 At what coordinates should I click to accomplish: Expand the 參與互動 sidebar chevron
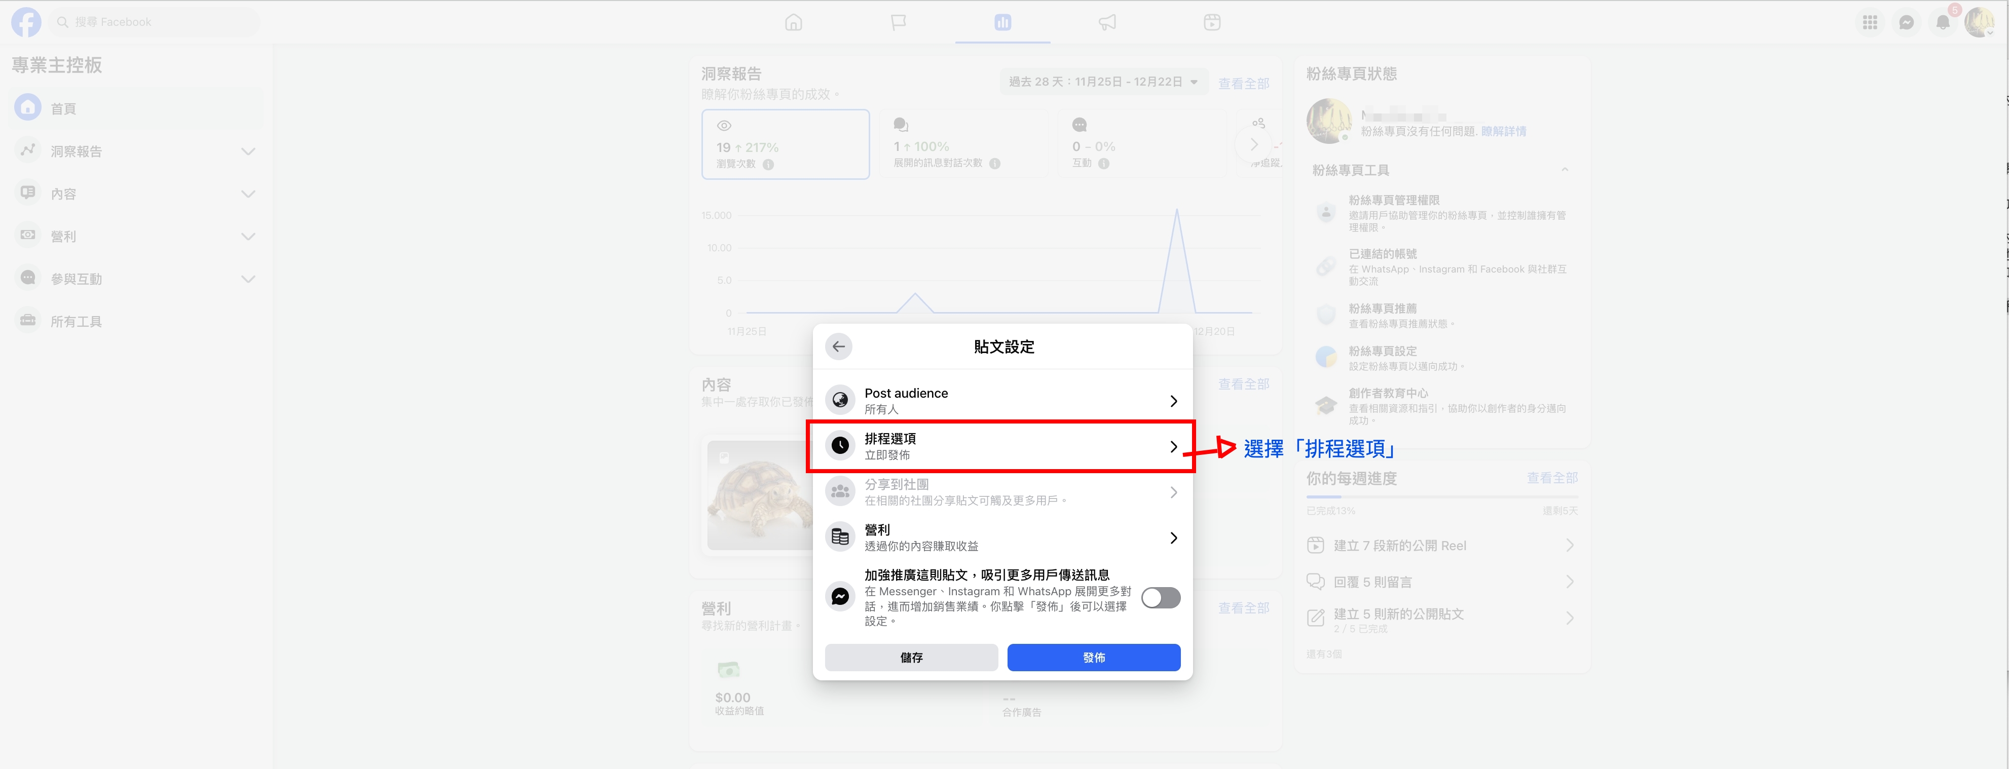(248, 279)
